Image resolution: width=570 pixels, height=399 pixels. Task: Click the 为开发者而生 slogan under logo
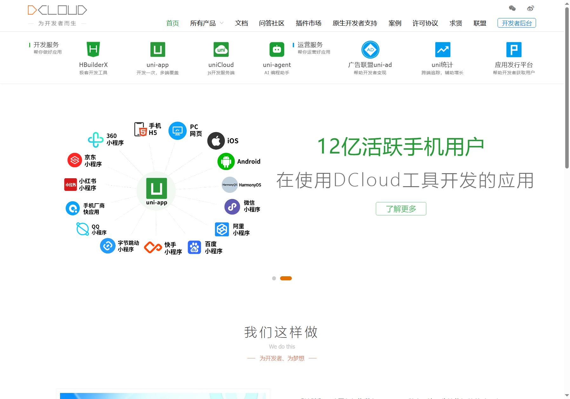tap(57, 23)
